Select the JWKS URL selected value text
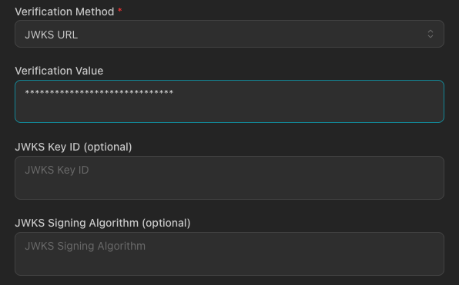 click(52, 35)
